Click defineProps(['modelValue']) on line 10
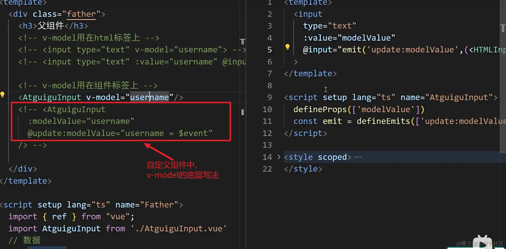The image size is (506, 249). click(x=359, y=109)
